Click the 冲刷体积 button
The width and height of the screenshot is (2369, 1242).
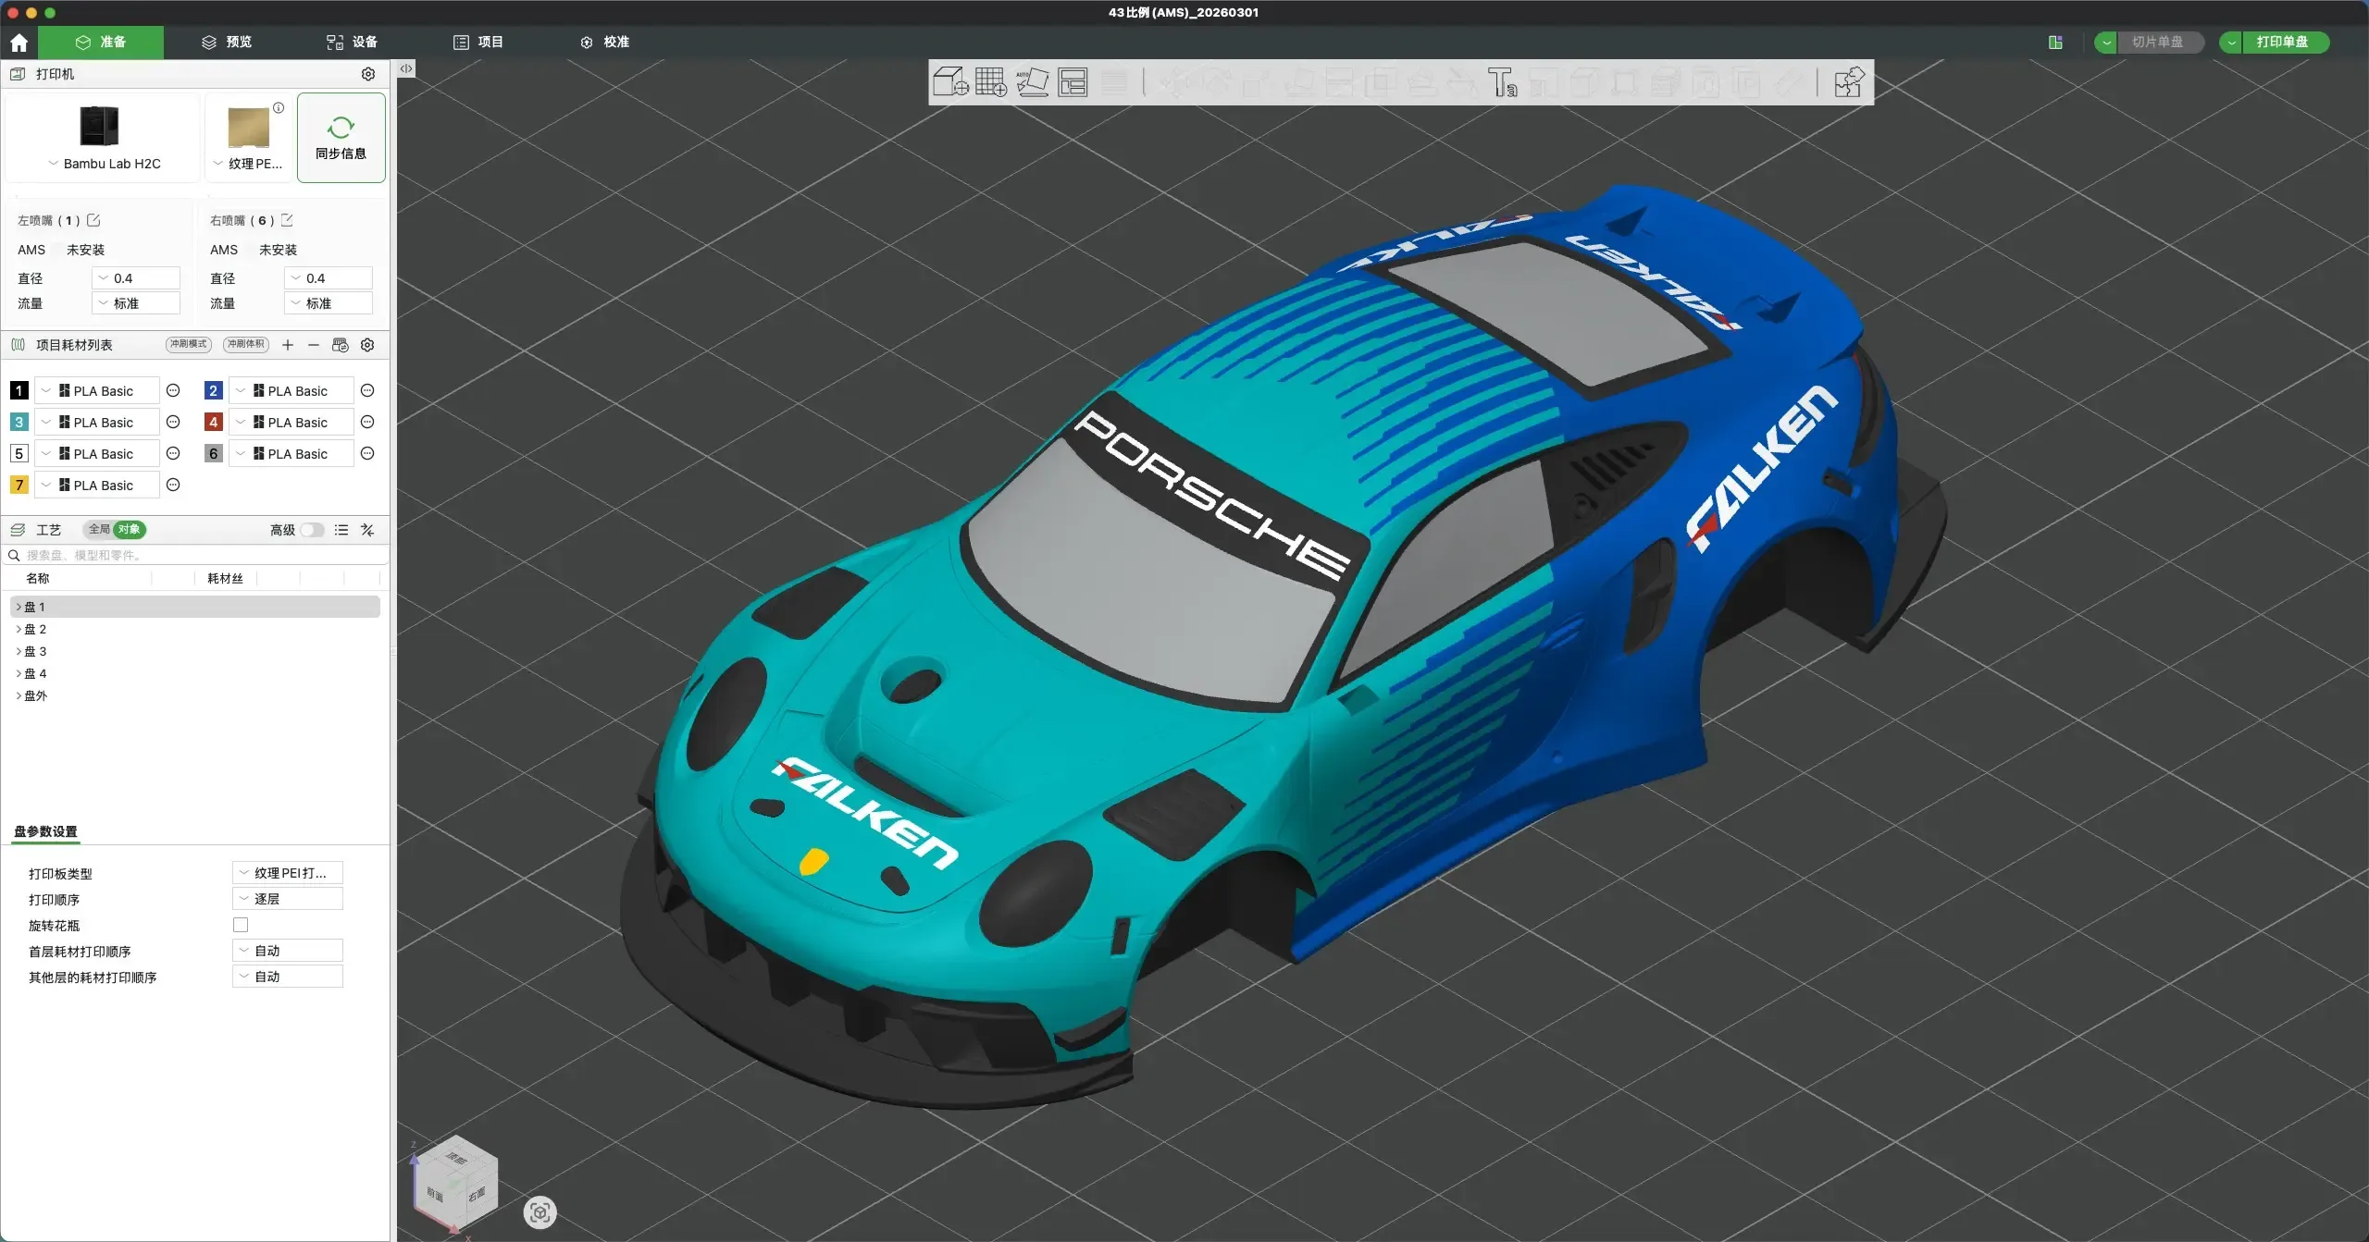[x=246, y=345]
